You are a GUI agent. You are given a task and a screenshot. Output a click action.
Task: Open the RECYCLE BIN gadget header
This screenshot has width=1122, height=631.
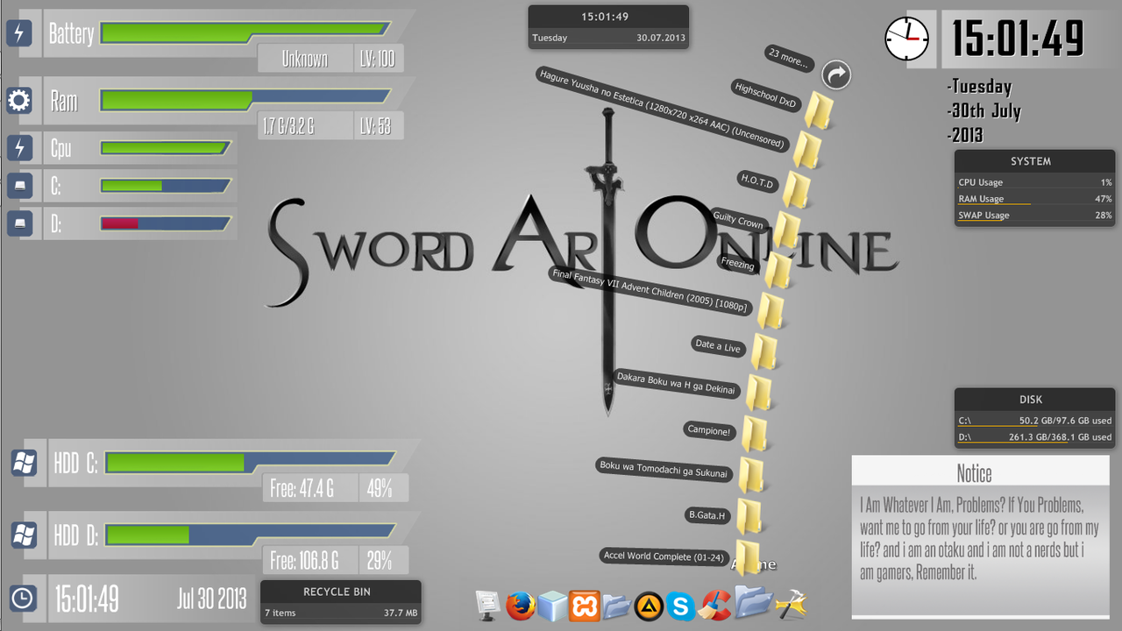click(x=341, y=592)
